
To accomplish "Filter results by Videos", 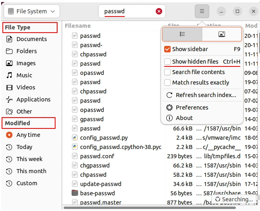I will (21, 87).
